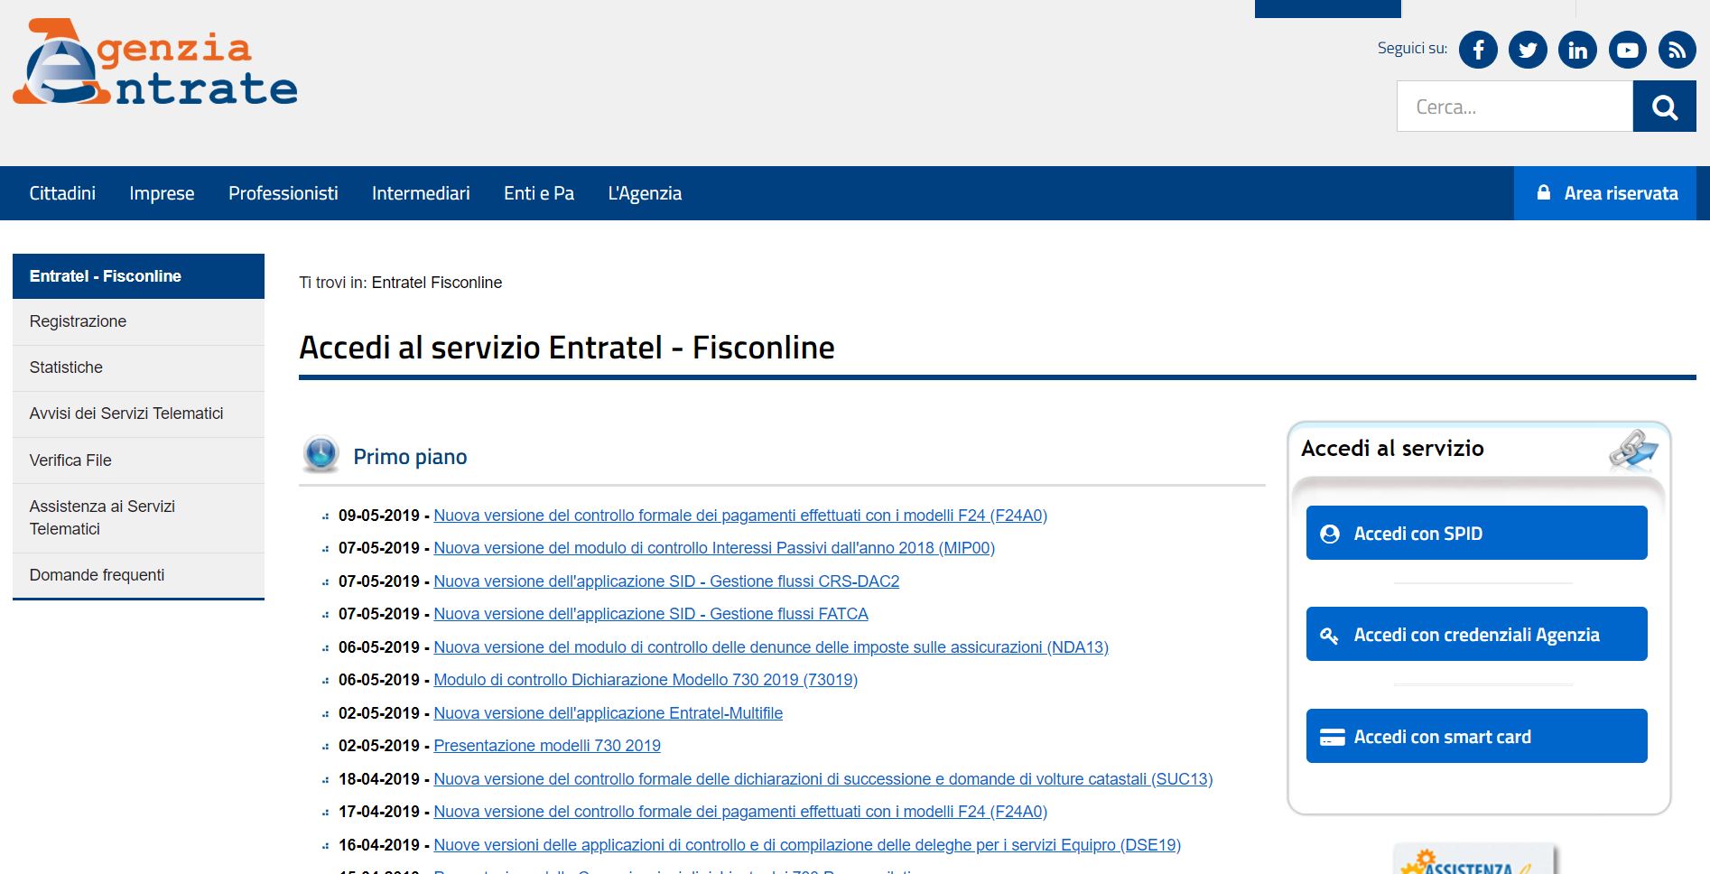Open the LinkedIn social icon
This screenshot has height=874, width=1710.
point(1577,50)
